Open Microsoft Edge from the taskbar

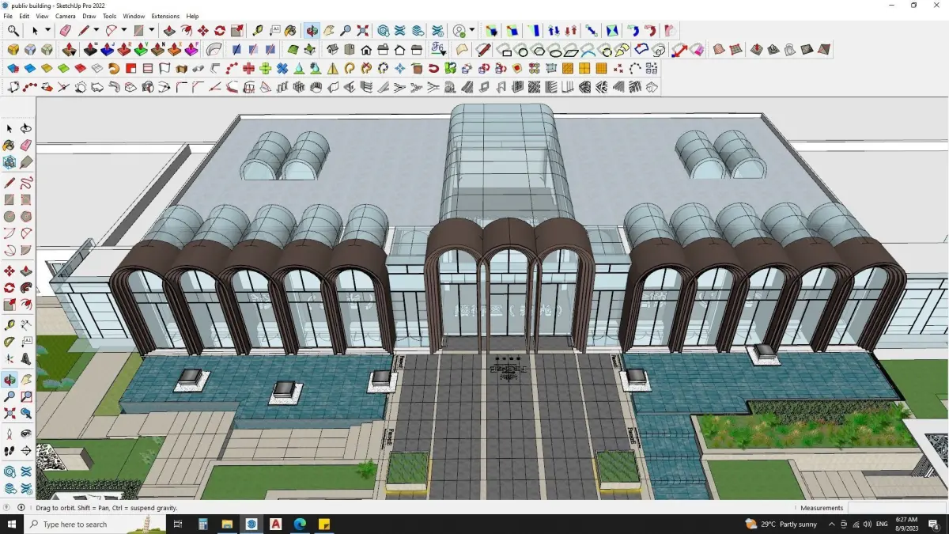[x=300, y=524]
